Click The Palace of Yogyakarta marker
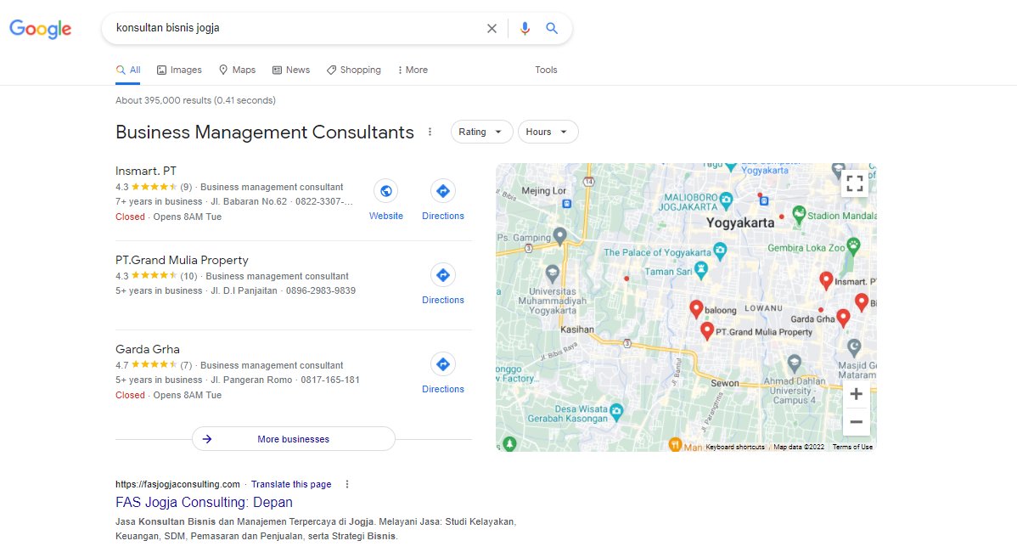Viewport: 1017px width, 552px height. [x=720, y=251]
